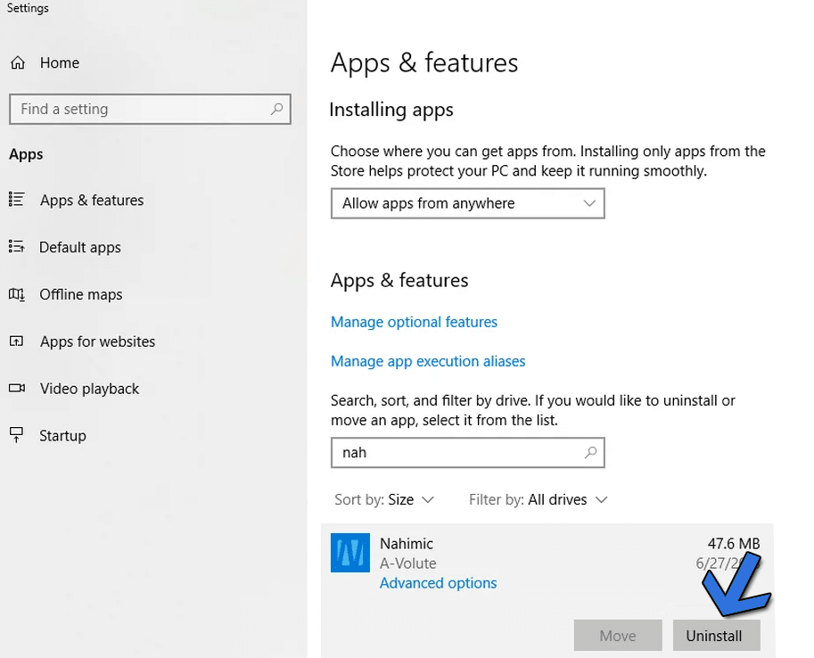Click the Offline maps icon
Viewport: 814px width, 658px height.
(16, 294)
